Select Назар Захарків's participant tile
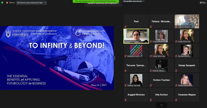Image resolution: width=207 pixels, height=108 pixels. pos(187,65)
